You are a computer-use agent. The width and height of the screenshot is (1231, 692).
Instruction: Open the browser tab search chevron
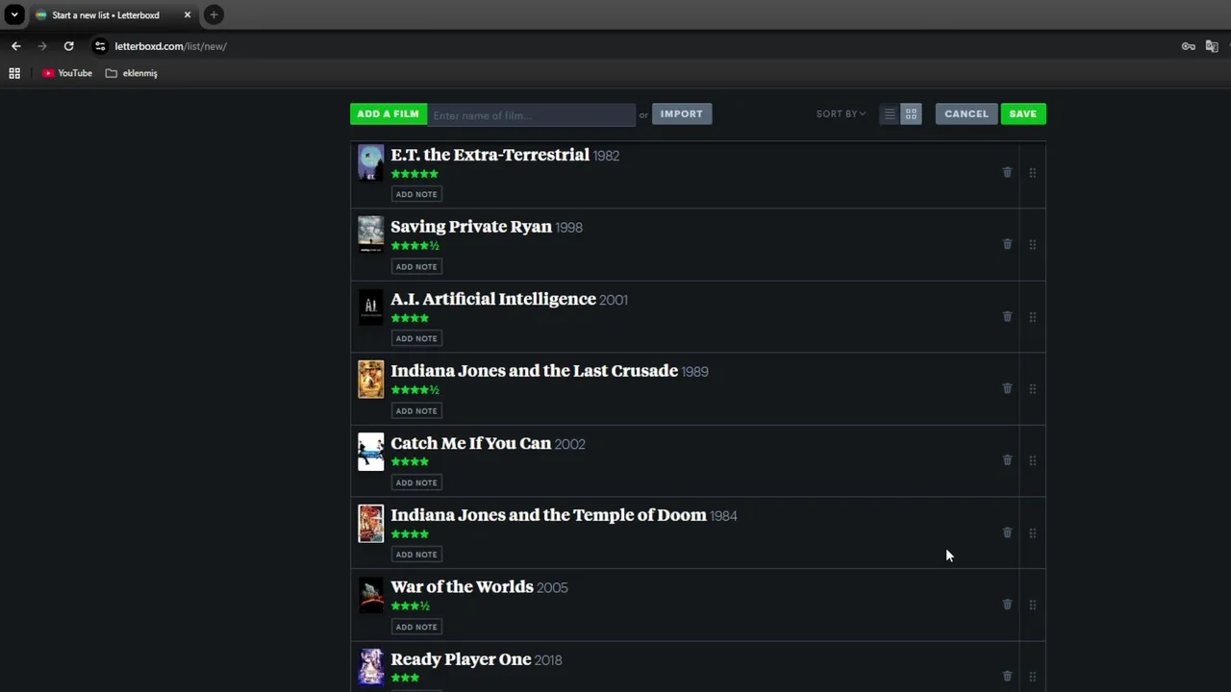pos(14,14)
